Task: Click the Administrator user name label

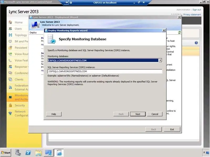Action: coord(183,10)
